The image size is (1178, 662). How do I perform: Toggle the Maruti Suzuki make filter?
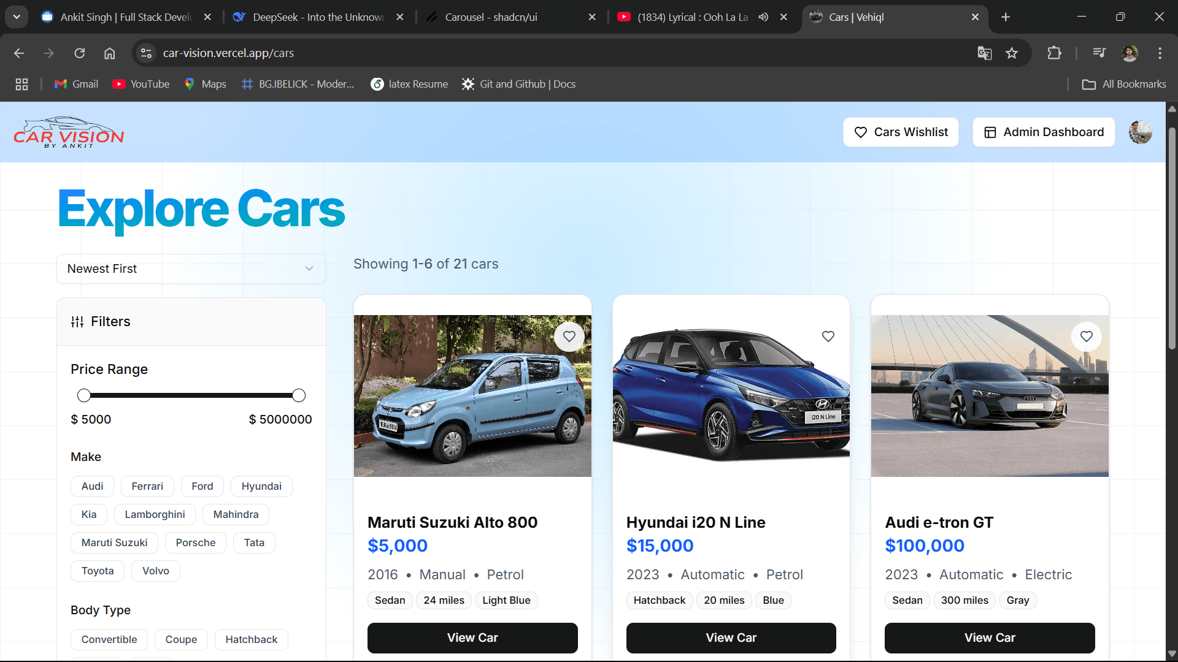[114, 543]
